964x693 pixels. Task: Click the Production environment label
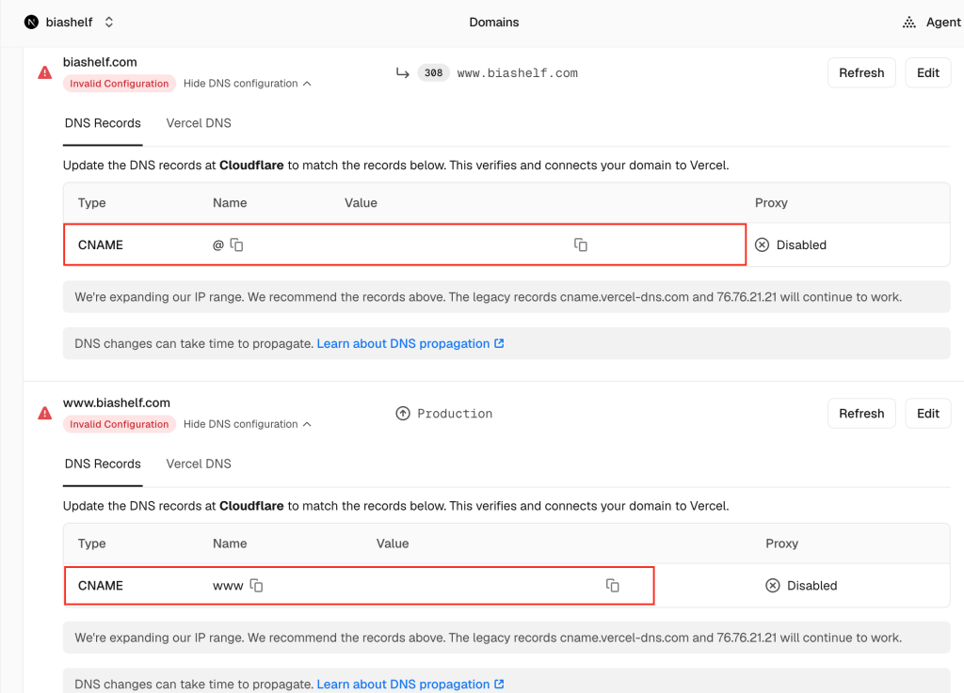(x=455, y=414)
